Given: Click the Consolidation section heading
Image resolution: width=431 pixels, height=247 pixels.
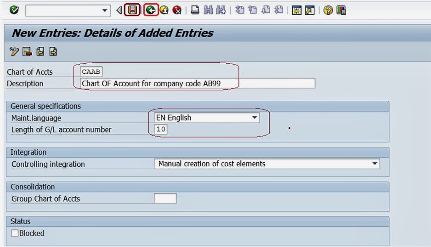Looking at the screenshot, I should pos(33,187).
